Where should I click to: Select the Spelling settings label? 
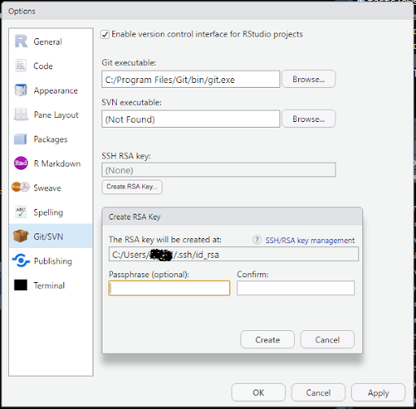click(48, 212)
